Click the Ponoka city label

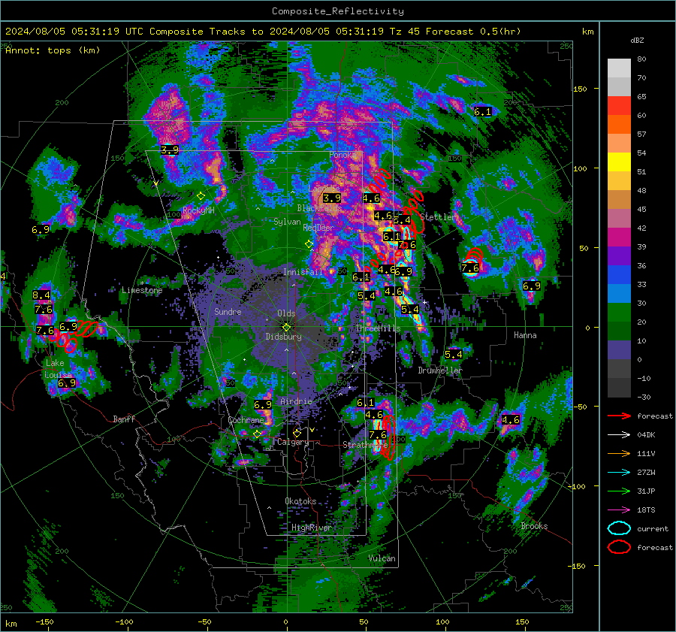point(343,155)
